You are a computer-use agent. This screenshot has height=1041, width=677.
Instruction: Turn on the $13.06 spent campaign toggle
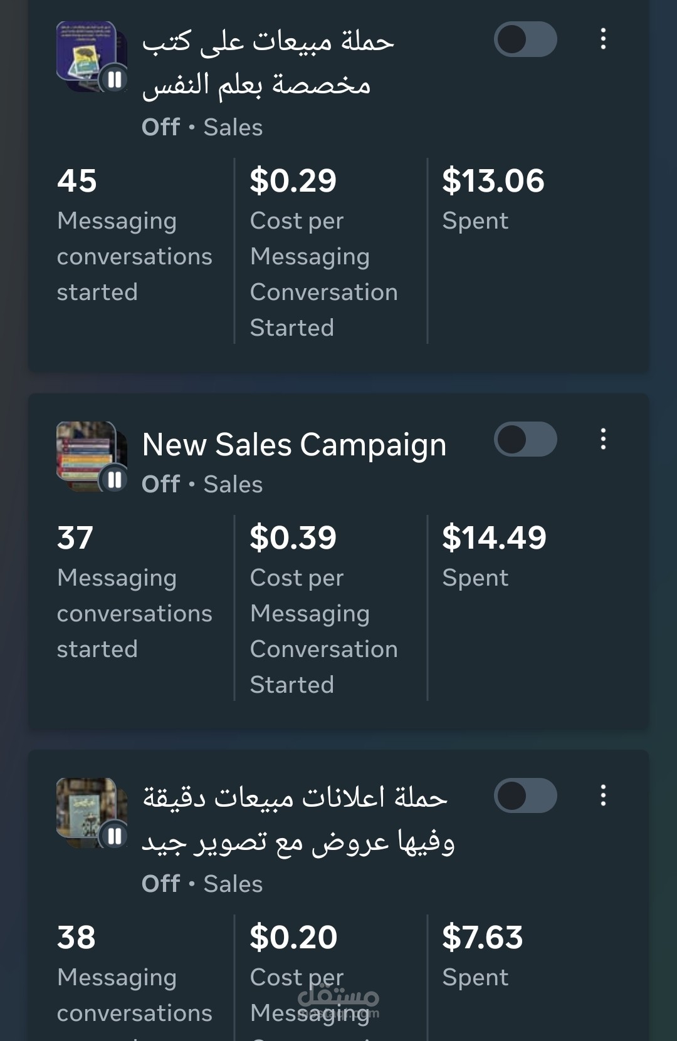(525, 39)
